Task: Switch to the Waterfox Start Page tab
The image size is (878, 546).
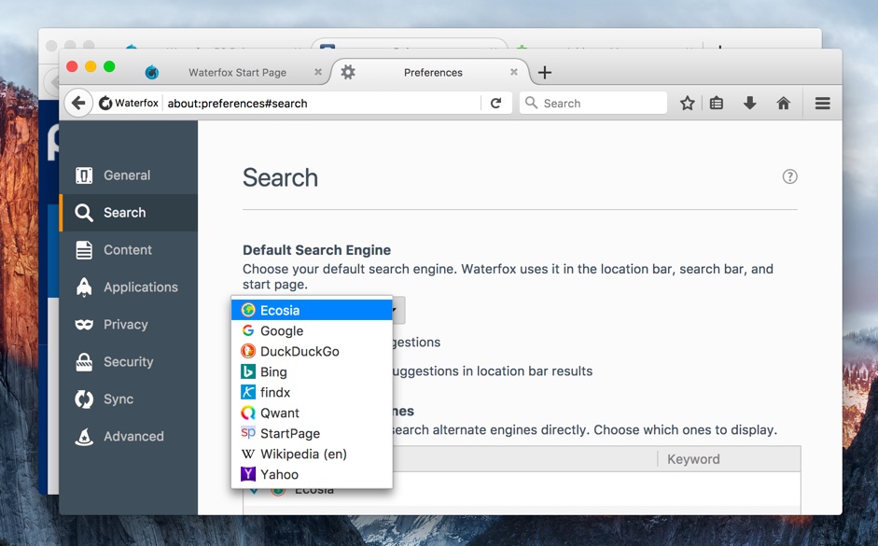Action: 237,73
